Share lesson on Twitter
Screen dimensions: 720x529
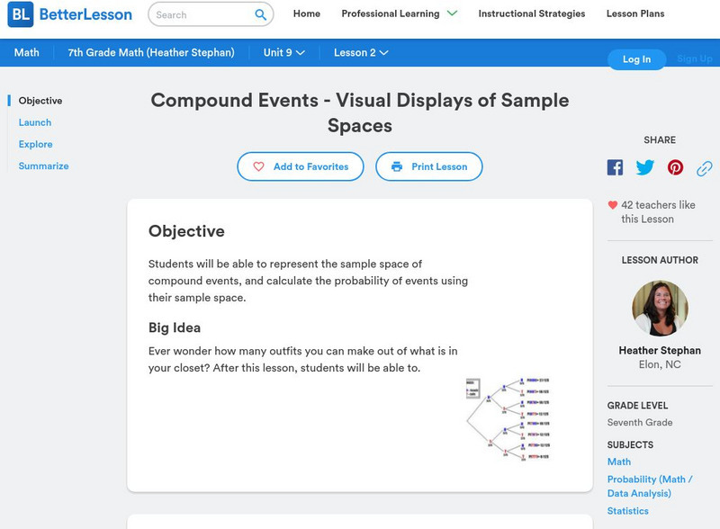[x=645, y=167]
